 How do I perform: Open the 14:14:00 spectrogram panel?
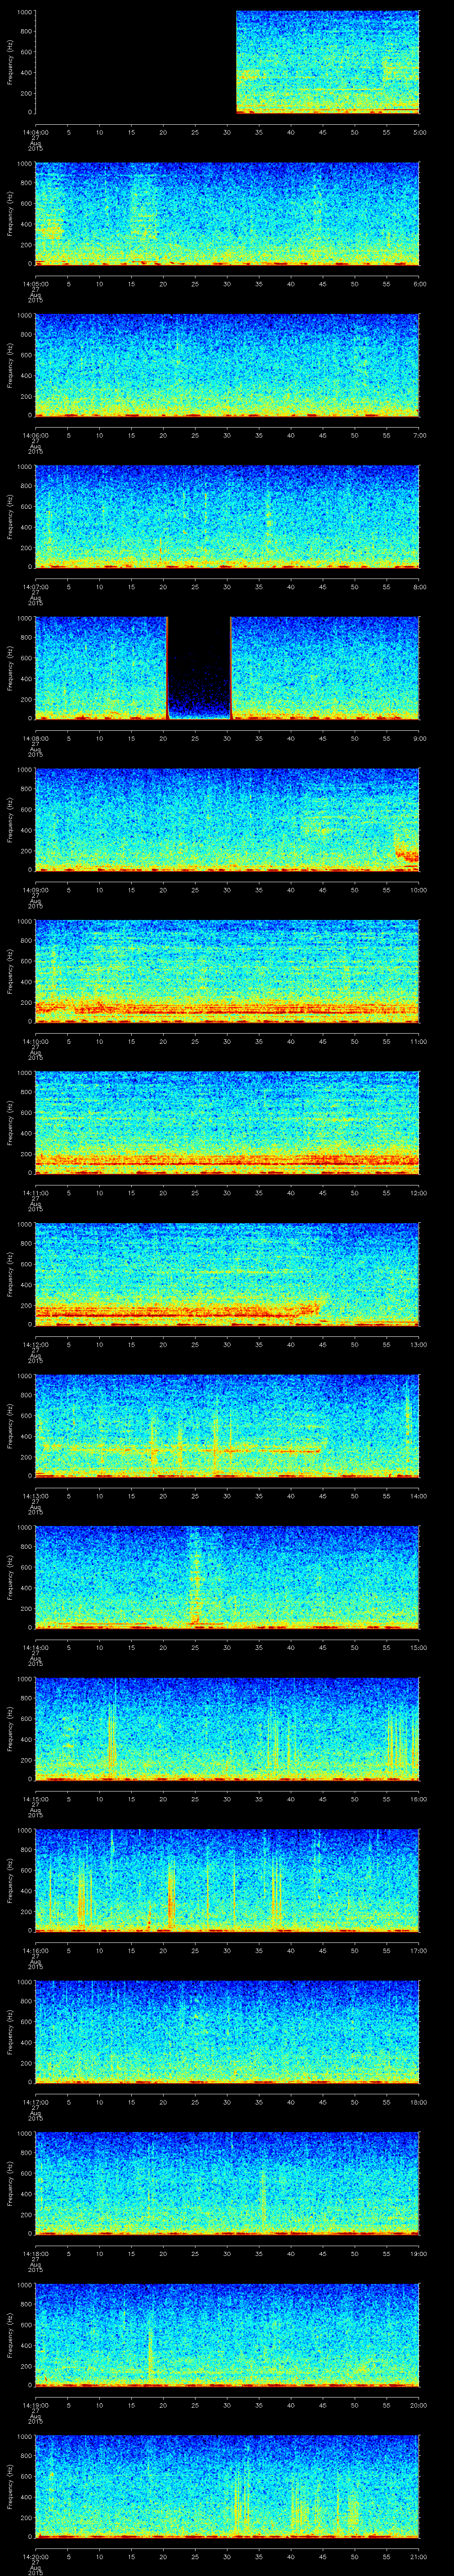(x=227, y=1577)
